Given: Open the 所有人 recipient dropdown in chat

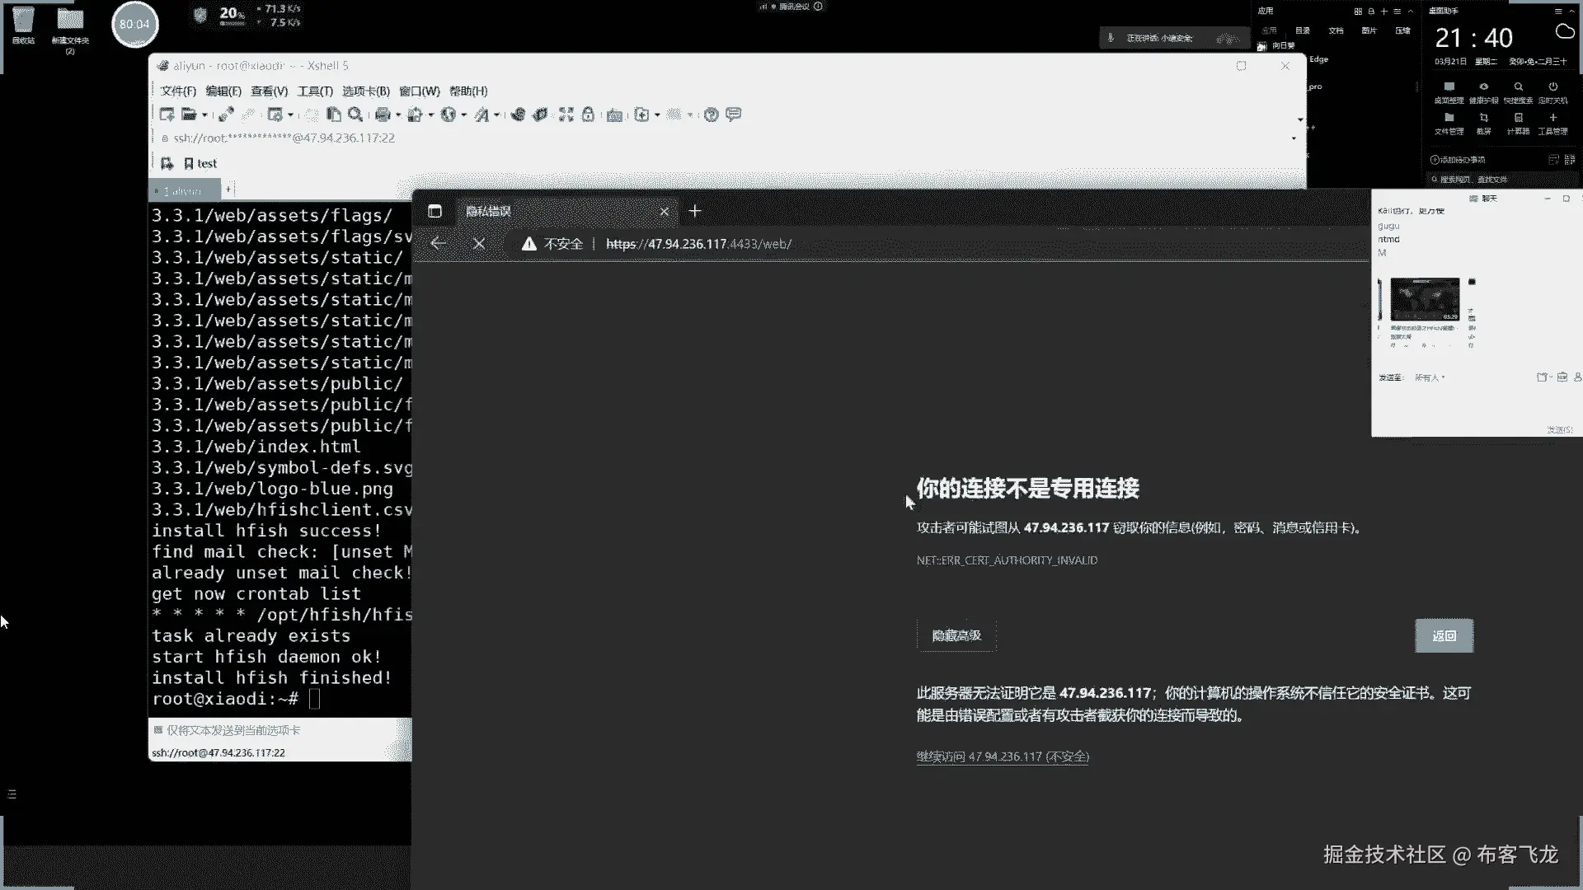Looking at the screenshot, I should click(x=1430, y=377).
